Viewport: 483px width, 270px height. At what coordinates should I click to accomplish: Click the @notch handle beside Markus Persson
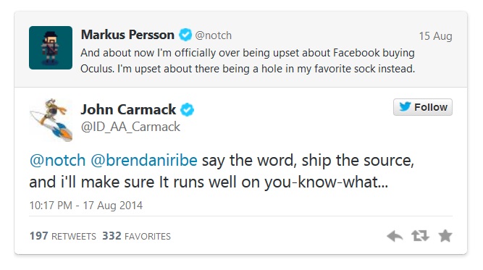[x=213, y=35]
